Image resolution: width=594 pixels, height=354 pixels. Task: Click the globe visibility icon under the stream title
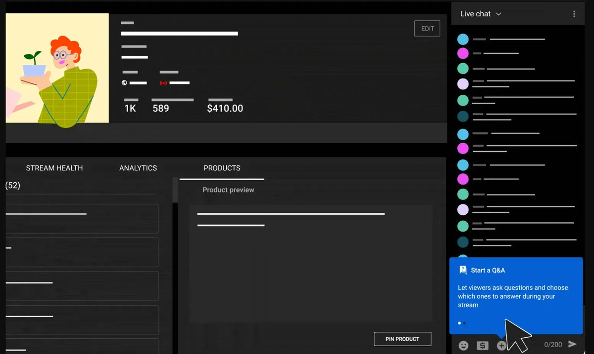point(124,82)
